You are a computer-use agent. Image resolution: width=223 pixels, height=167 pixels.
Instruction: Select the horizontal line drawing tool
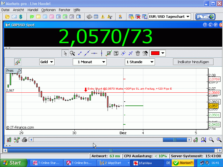tap(94, 53)
